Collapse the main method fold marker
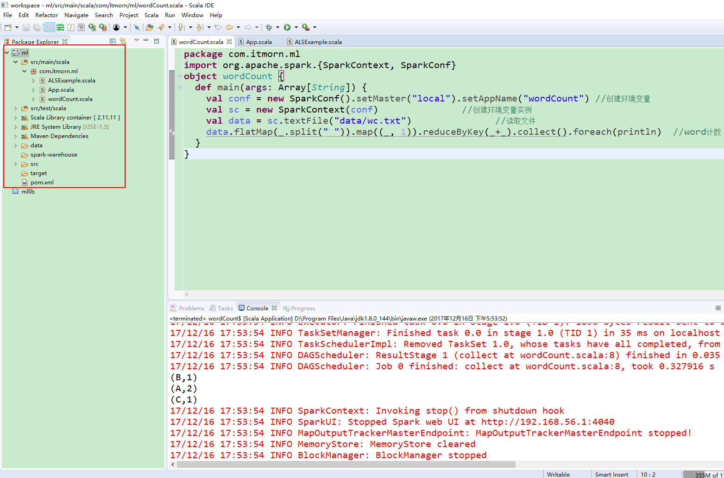The image size is (724, 478). click(x=180, y=87)
